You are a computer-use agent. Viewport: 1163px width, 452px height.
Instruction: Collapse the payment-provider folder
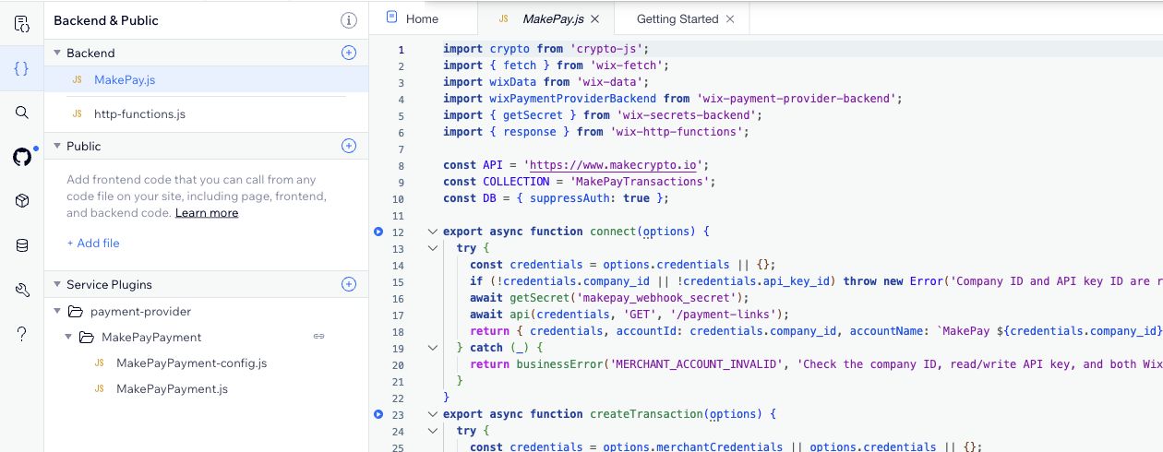tap(57, 312)
